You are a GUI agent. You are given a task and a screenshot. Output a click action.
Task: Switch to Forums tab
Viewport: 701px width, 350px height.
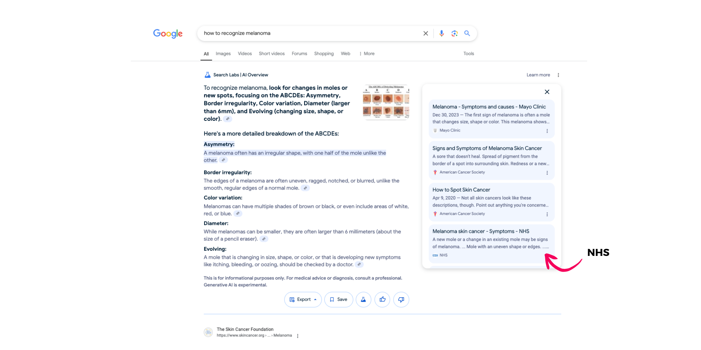[299, 53]
